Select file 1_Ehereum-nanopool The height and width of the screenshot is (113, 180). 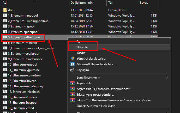click(23, 16)
